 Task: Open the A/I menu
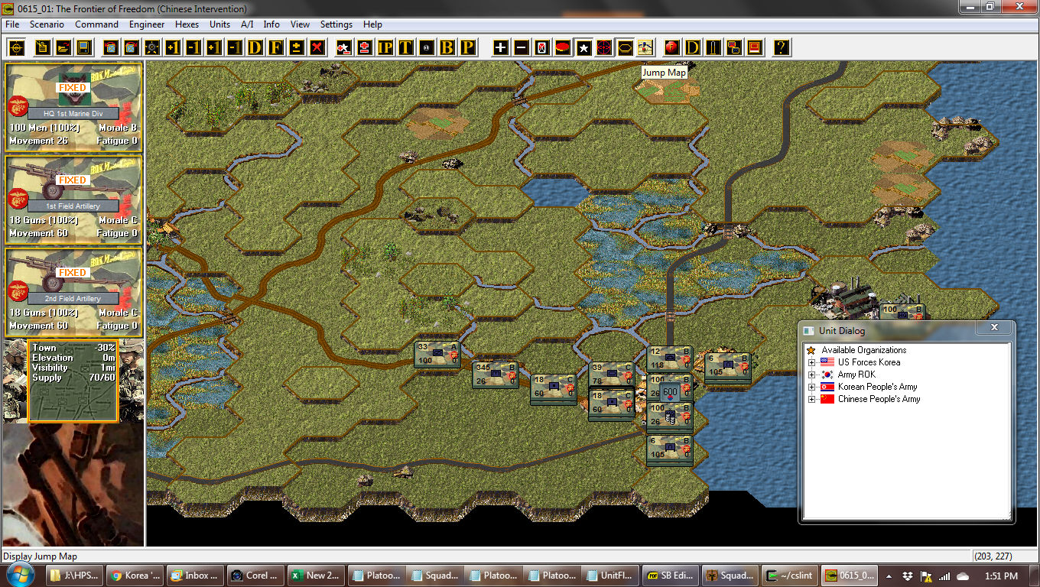[247, 24]
